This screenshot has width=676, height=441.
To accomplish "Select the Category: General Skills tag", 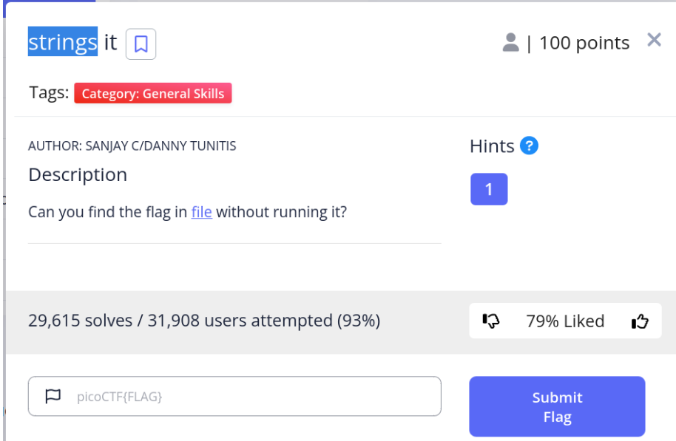I will coord(153,94).
